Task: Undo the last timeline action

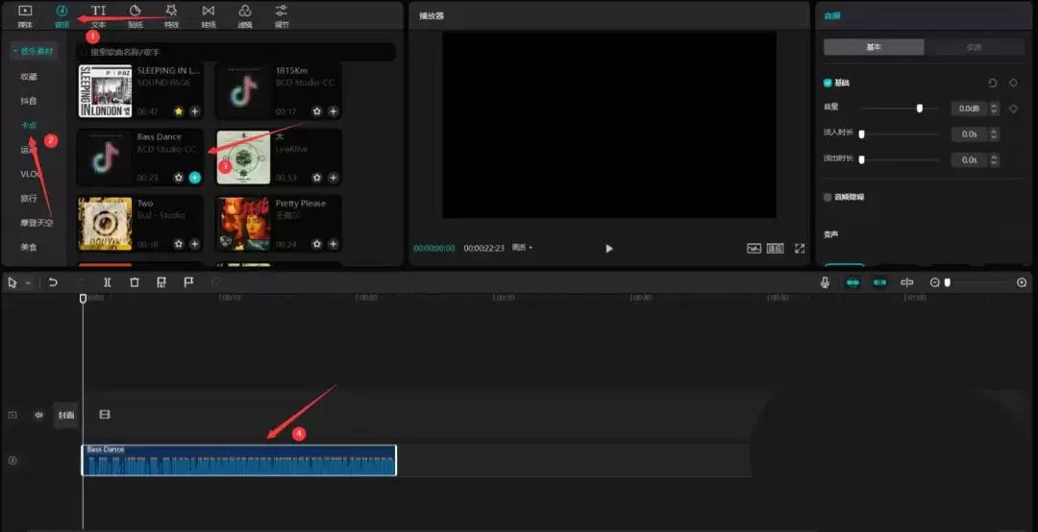Action: (x=53, y=282)
